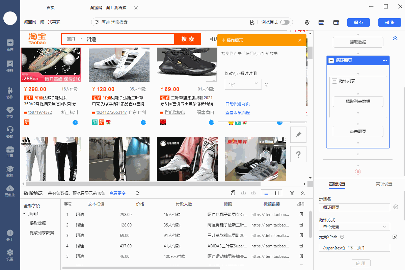Click the data table horizontal scrollbar
Screen dimensions: 405x270
point(142,268)
